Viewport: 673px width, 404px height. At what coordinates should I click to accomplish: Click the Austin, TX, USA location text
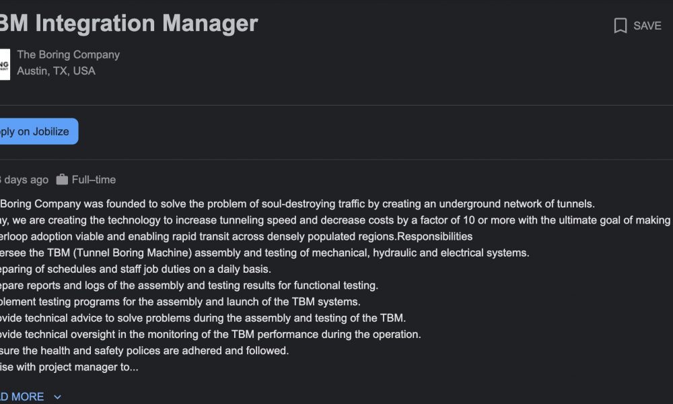(x=57, y=71)
